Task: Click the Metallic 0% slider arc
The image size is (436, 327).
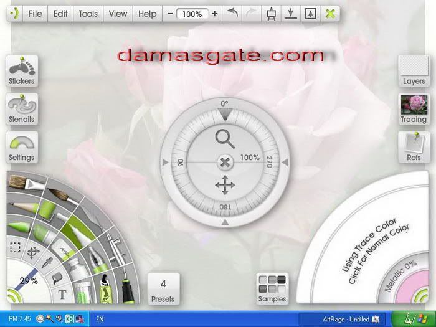Action: tap(400, 276)
